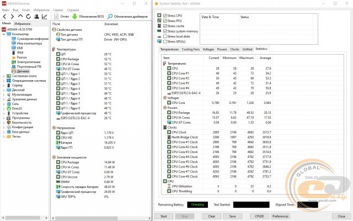Click the Up arrow toolbar icon
The width and height of the screenshot is (353, 221).
click(x=20, y=16)
